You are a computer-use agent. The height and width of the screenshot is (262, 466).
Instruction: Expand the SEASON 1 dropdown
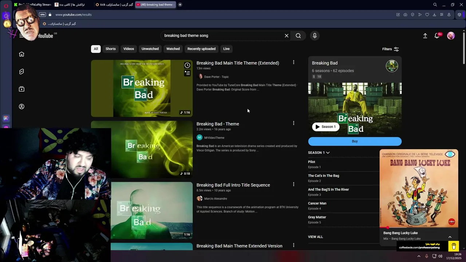click(319, 152)
